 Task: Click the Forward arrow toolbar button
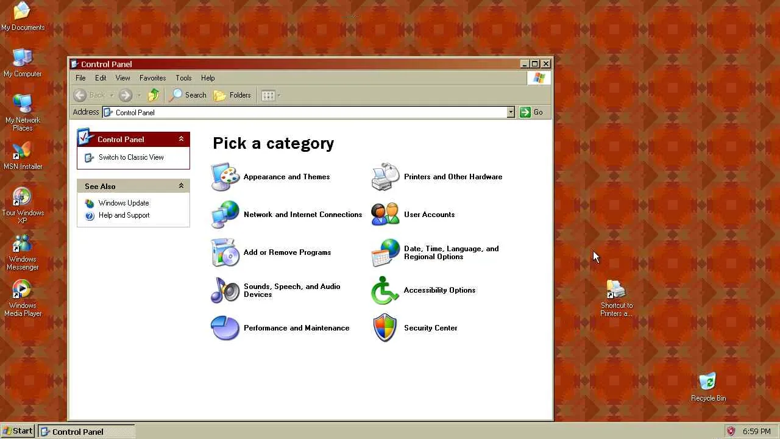126,95
